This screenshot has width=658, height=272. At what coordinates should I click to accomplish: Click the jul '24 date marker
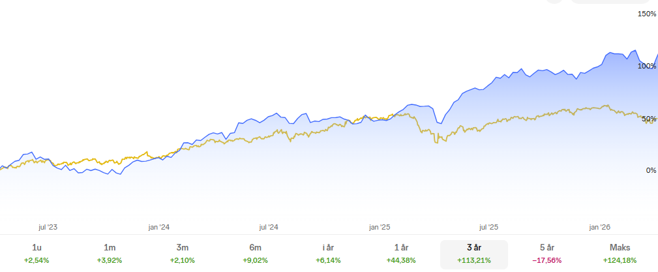coord(269,227)
